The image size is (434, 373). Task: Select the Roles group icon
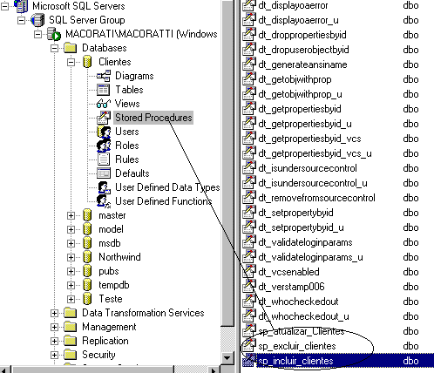pyautogui.click(x=104, y=146)
